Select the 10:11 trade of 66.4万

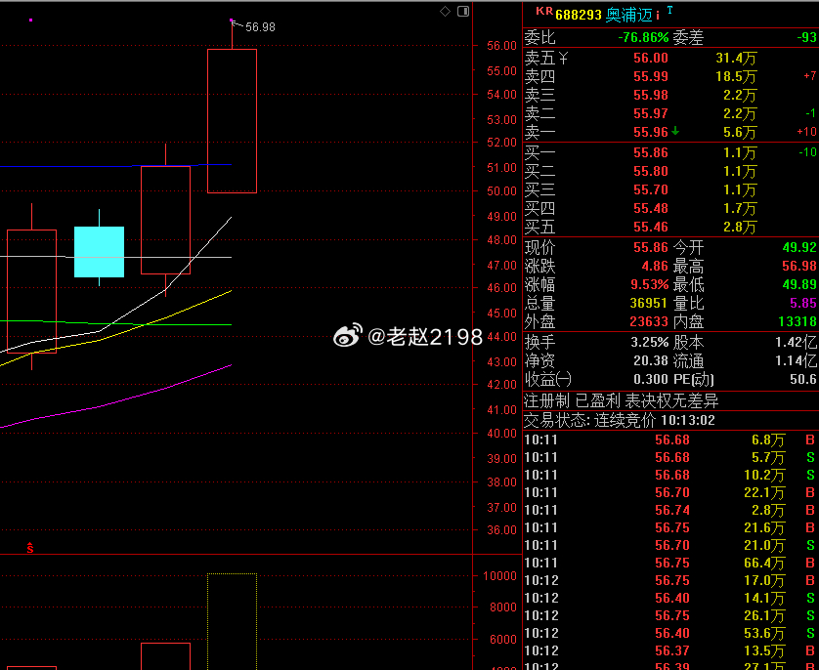click(x=670, y=563)
